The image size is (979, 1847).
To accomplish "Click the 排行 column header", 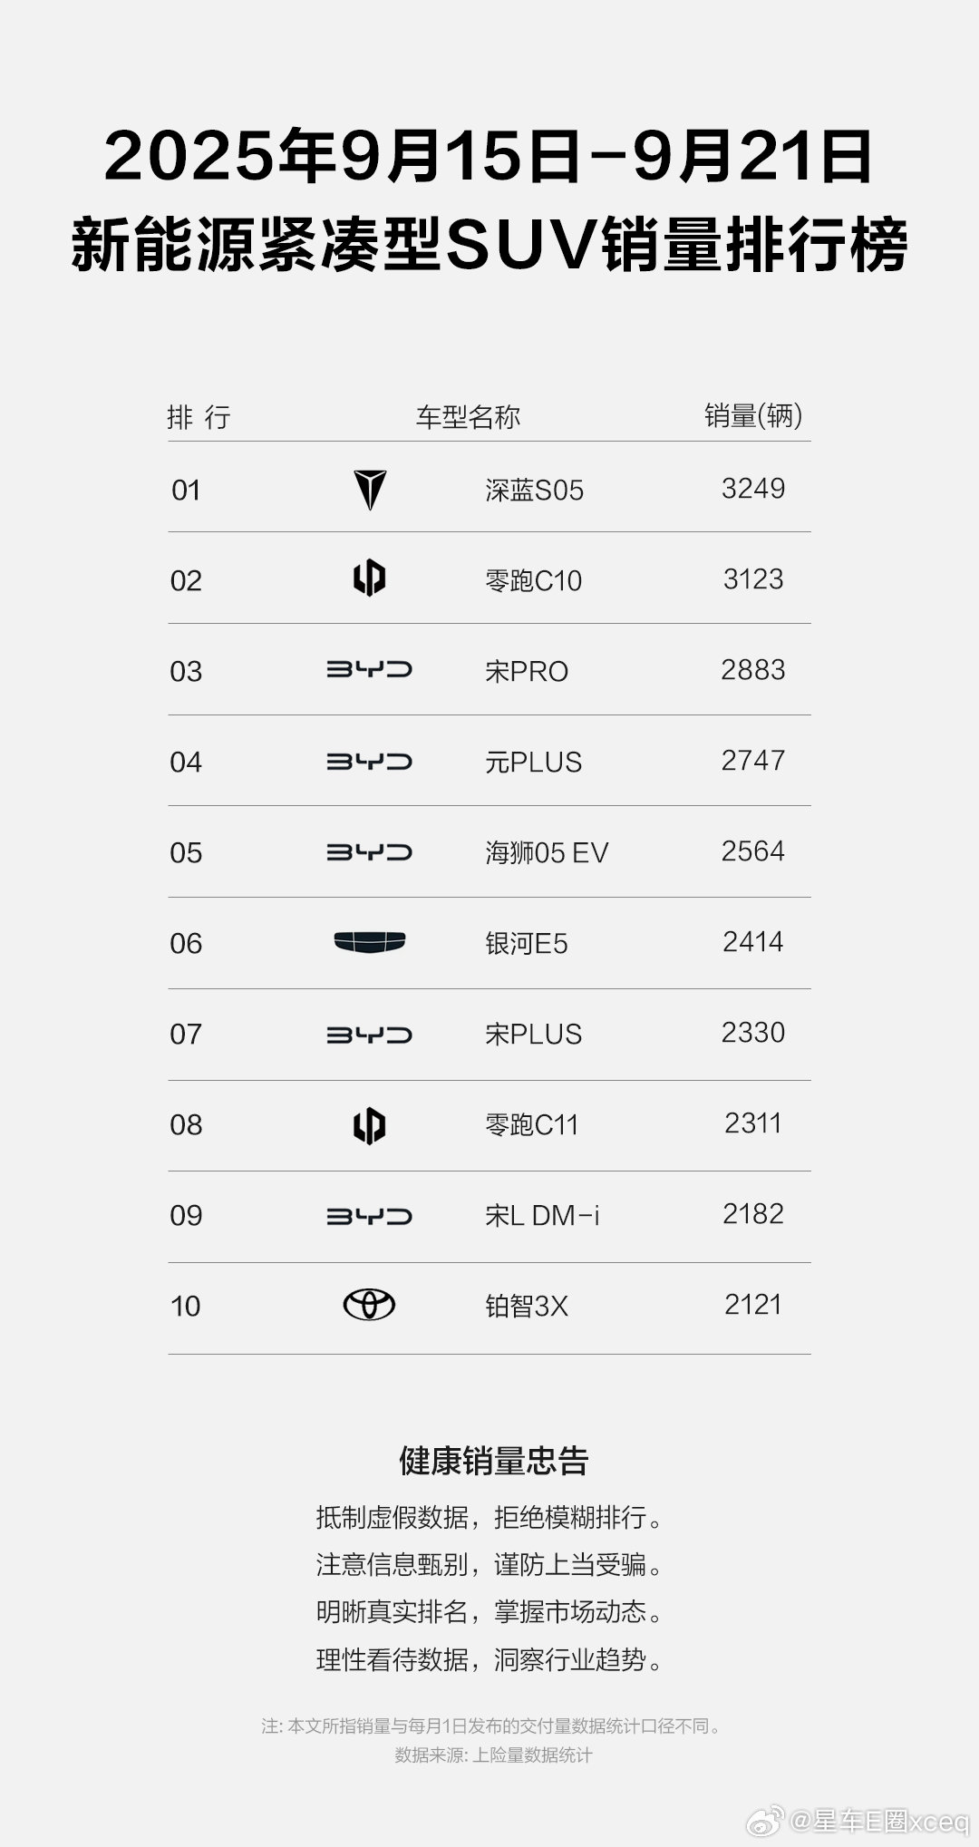I will pos(199,417).
